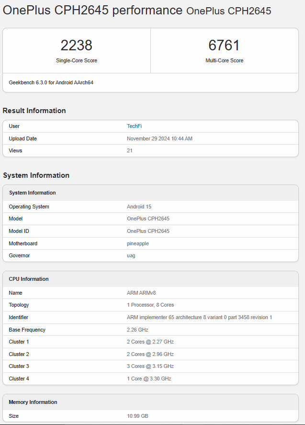Click the Model ID value OnePlus CPH2645
This screenshot has height=425, width=305.
point(148,231)
